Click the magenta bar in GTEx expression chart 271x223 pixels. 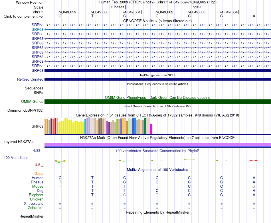(x=151, y=129)
